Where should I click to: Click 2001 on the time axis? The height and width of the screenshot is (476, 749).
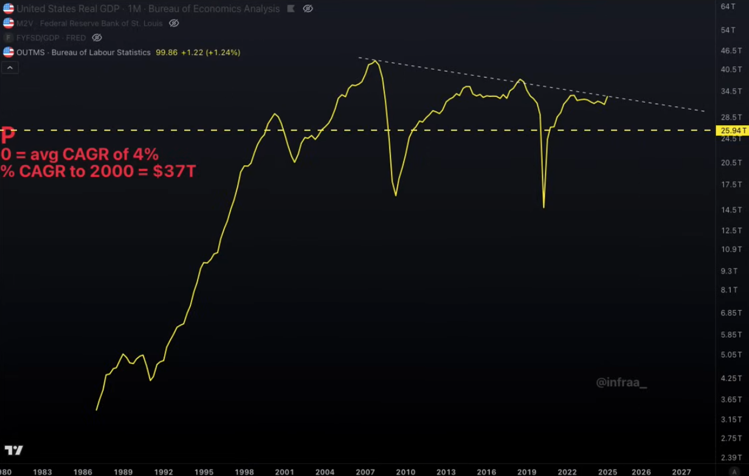[x=285, y=472]
